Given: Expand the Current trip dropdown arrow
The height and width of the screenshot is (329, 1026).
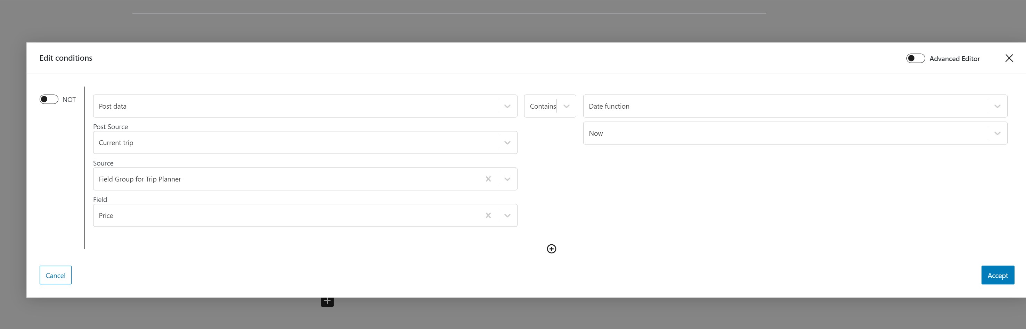Looking at the screenshot, I should point(507,143).
